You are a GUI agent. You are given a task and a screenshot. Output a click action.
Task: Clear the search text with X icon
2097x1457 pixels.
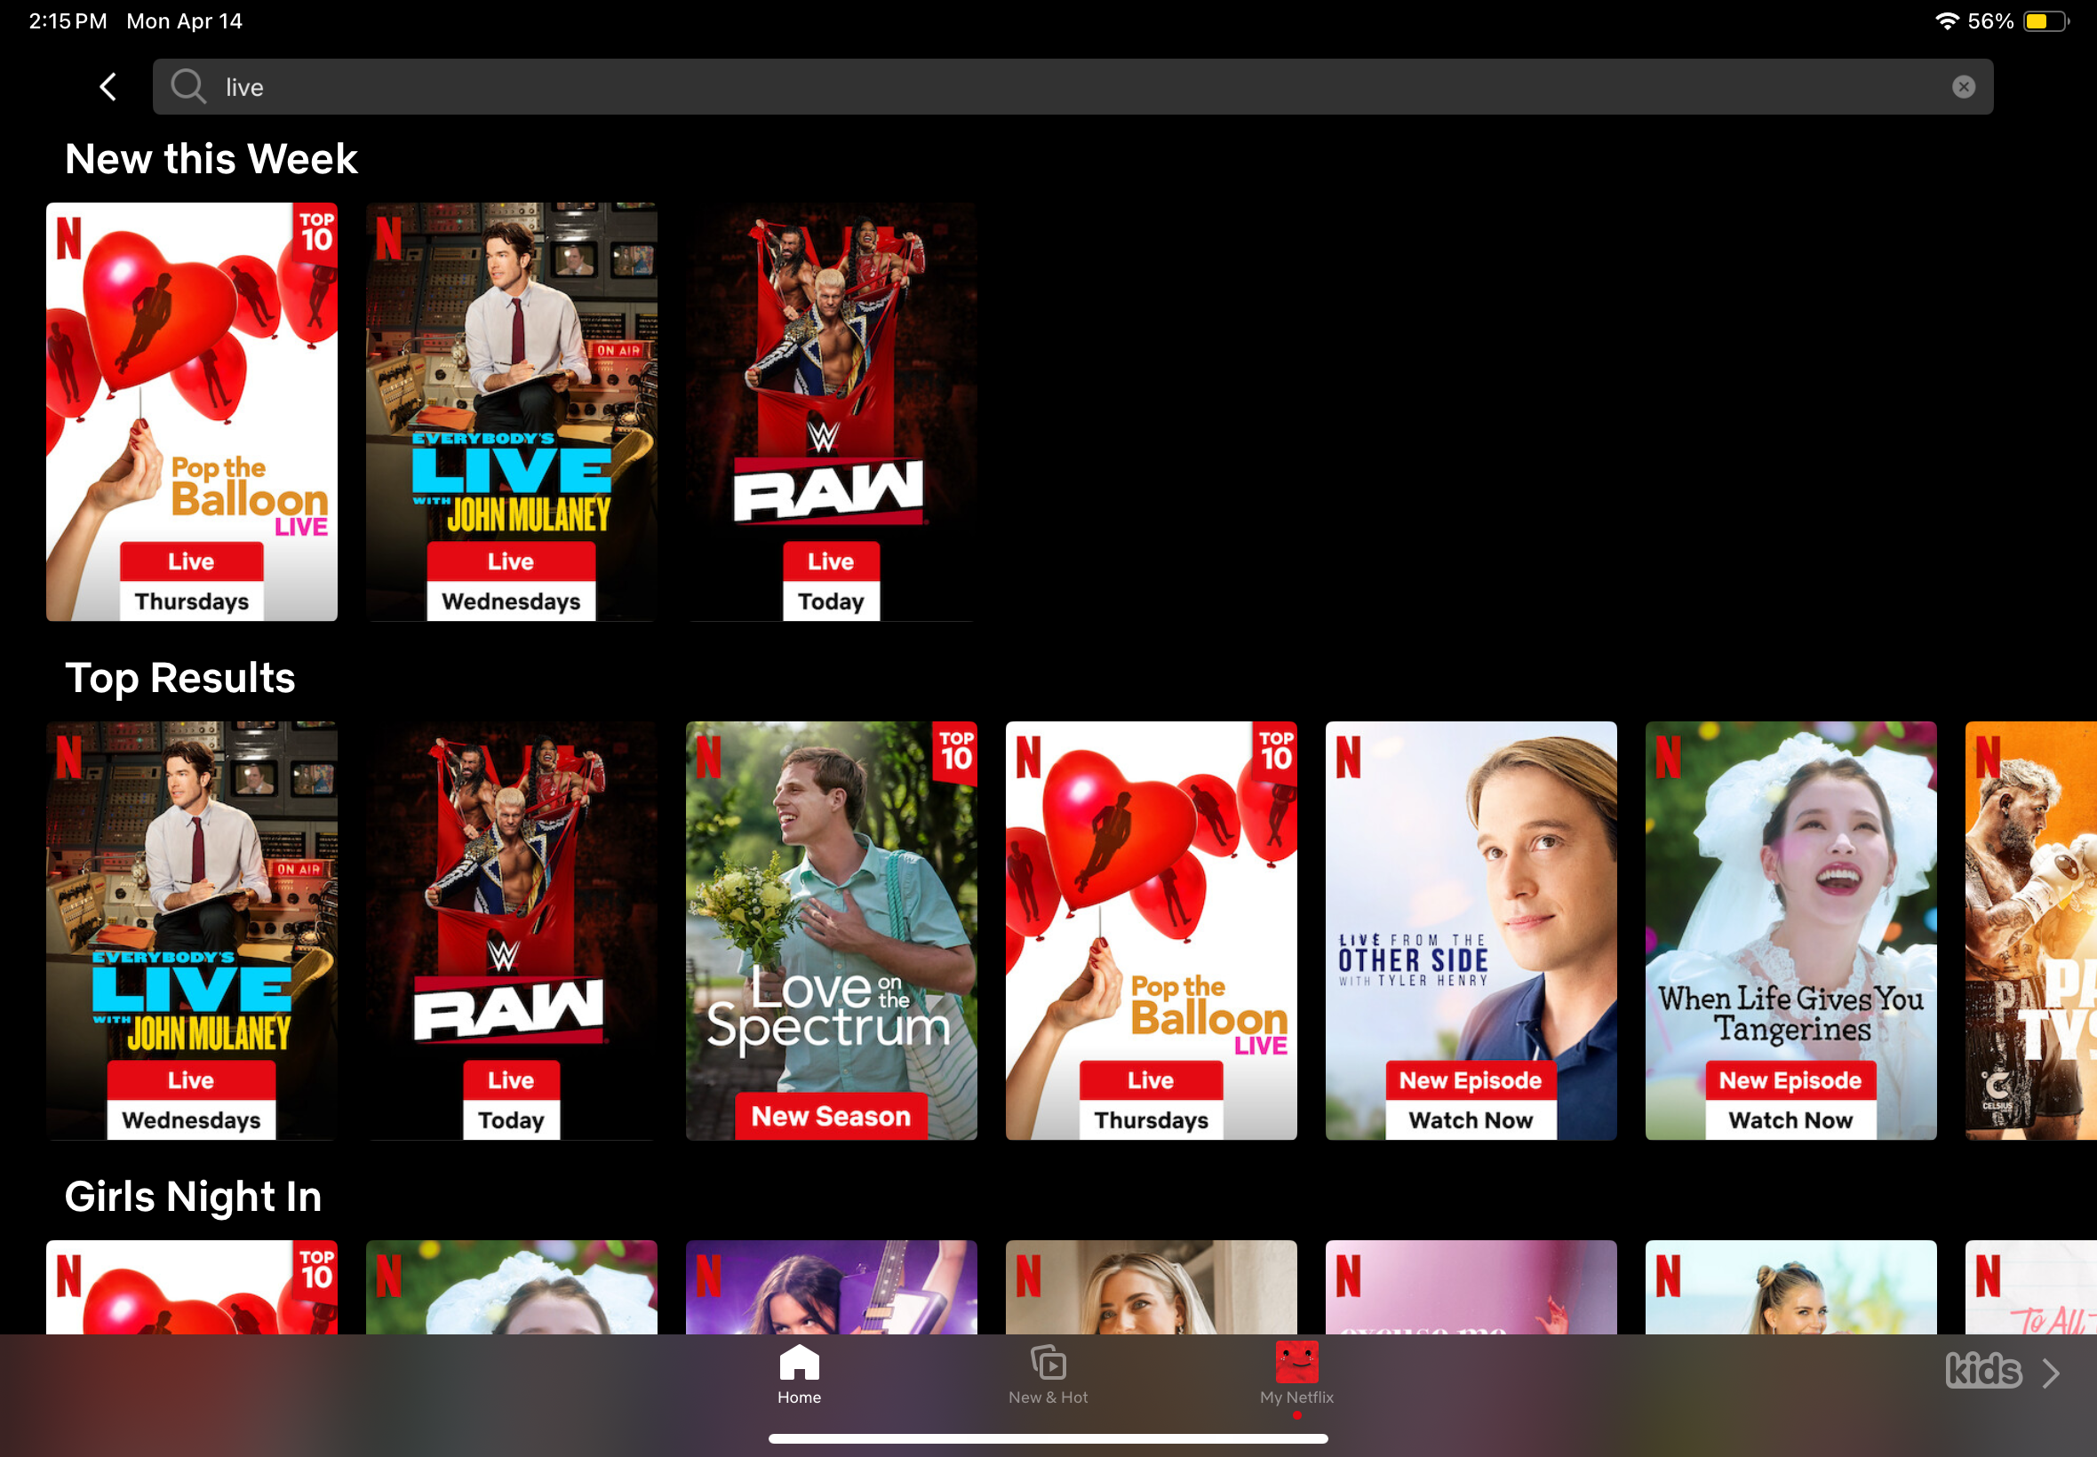click(1963, 87)
